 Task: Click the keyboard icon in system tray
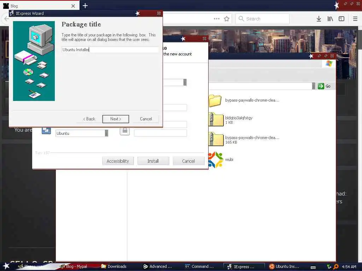tap(313, 267)
